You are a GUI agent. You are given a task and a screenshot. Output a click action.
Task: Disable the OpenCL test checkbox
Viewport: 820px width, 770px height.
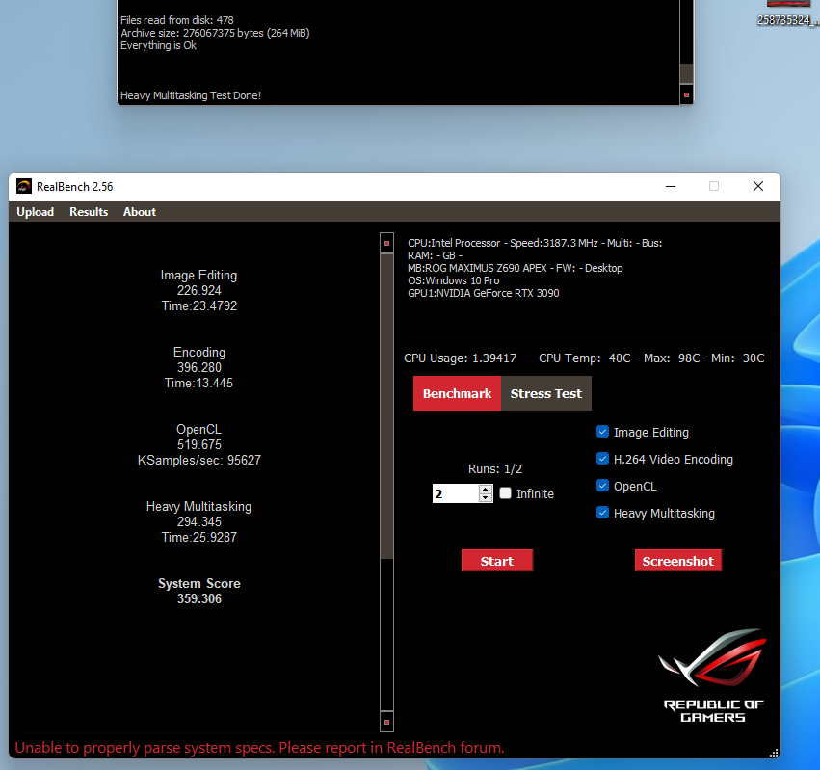[602, 486]
